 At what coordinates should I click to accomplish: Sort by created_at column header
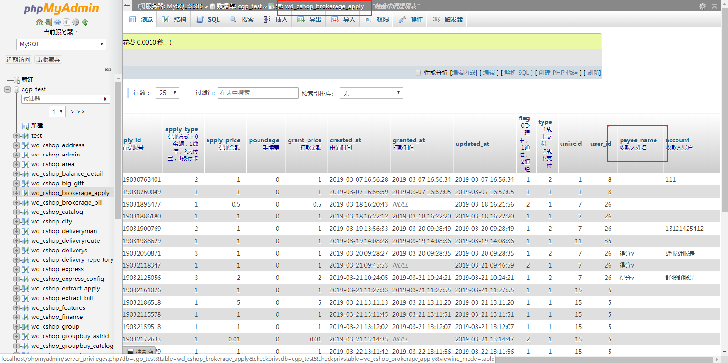[345, 140]
